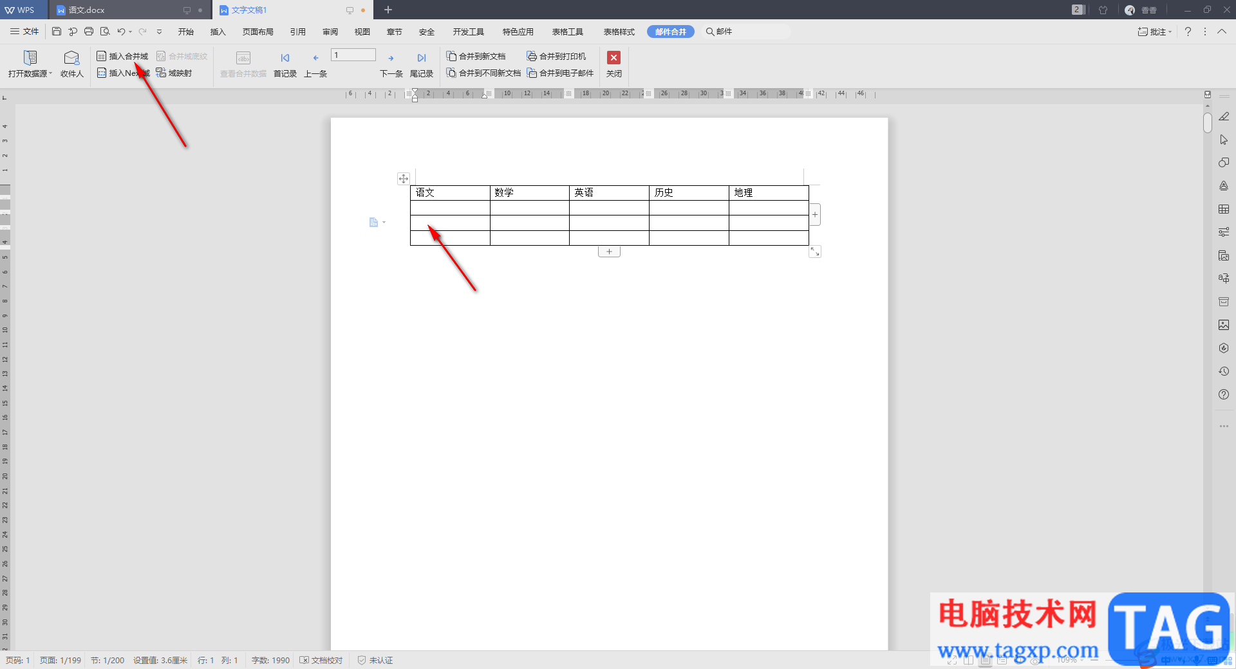Open the 表格样式 ribbon tab
Image resolution: width=1236 pixels, height=669 pixels.
(619, 32)
